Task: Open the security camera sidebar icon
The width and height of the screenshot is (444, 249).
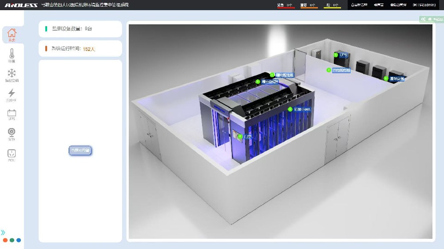Action: (12, 134)
